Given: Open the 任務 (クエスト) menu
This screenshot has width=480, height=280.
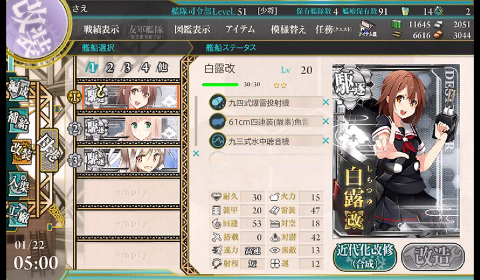Looking at the screenshot, I should [334, 29].
